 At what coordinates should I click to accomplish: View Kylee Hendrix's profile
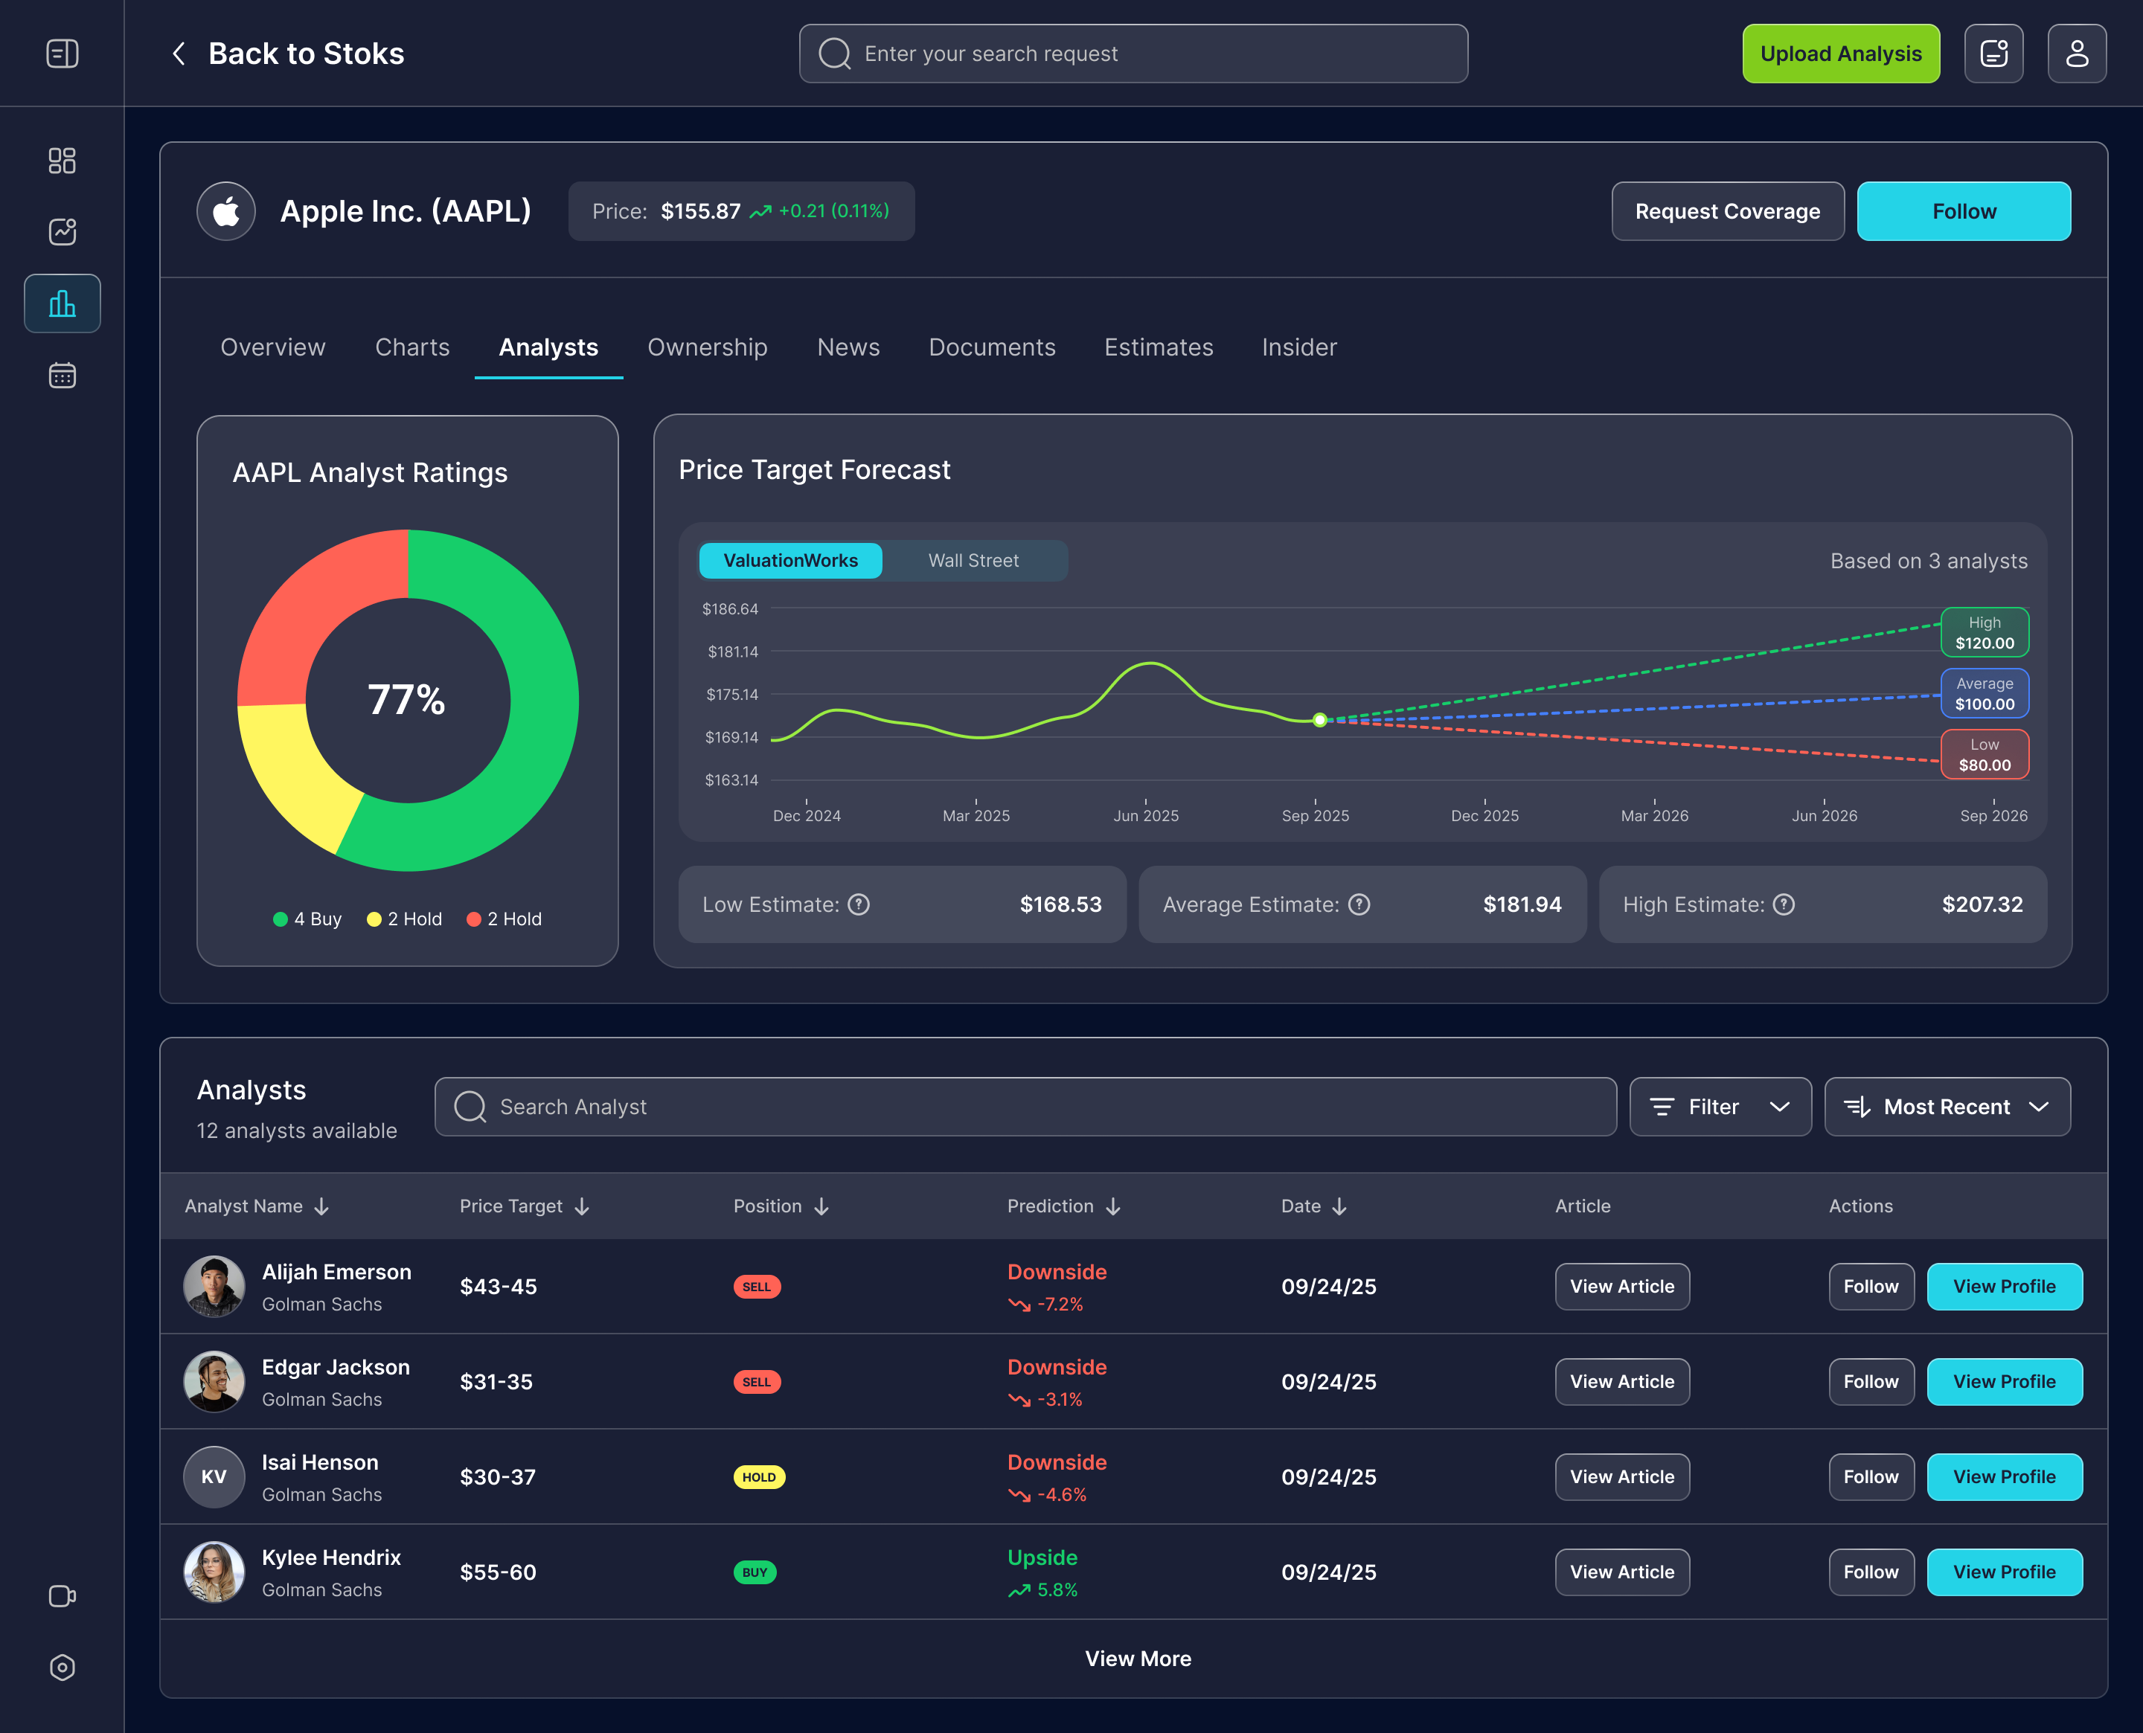click(x=2003, y=1572)
